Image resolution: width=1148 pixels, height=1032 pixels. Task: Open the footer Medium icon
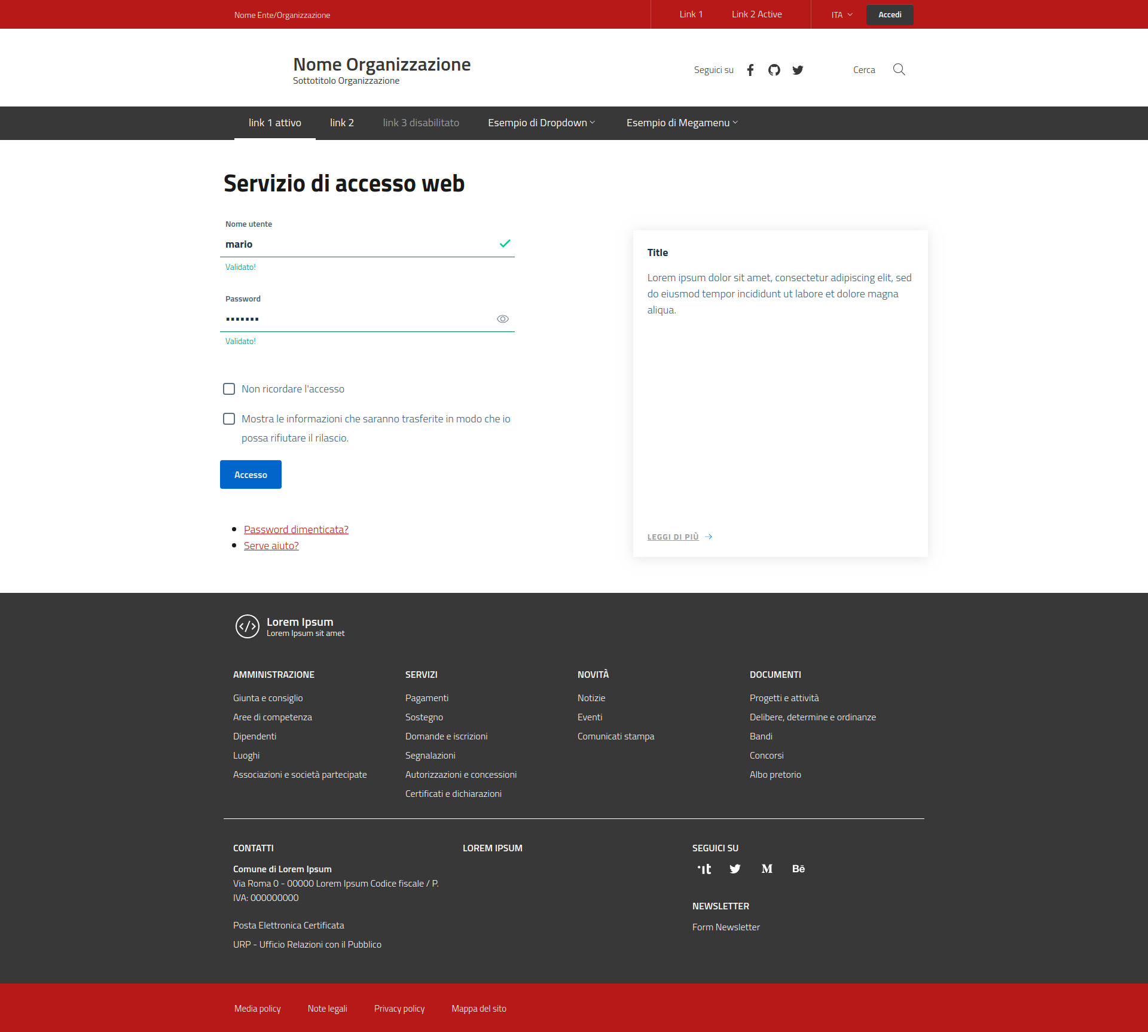click(767, 869)
